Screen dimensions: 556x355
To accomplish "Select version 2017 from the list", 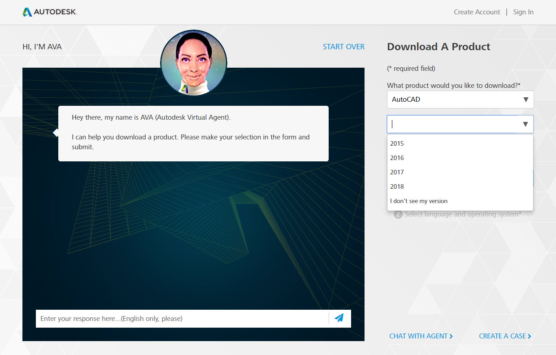I will tap(460, 172).
